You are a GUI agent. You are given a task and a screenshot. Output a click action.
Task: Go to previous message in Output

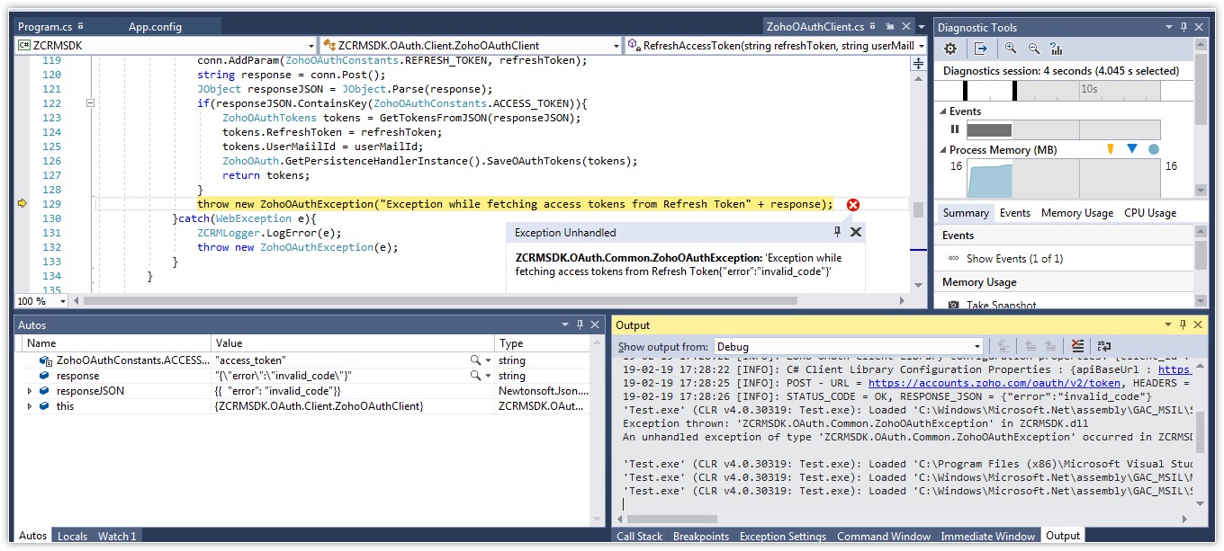[x=1030, y=346]
